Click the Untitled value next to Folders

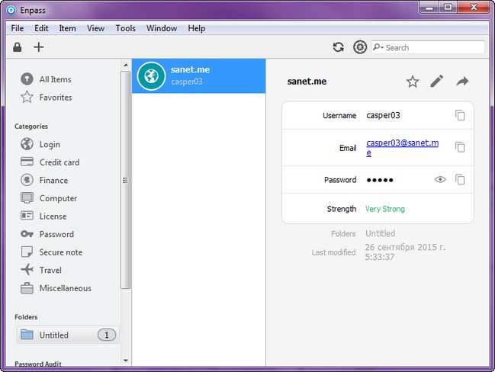[380, 233]
